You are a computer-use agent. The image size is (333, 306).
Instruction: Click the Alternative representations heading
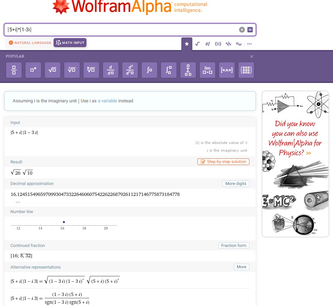[x=36, y=267]
